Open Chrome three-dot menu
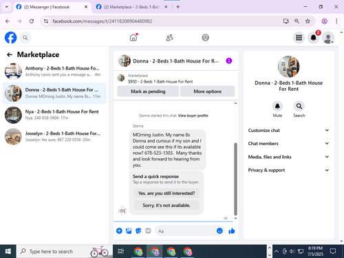The height and width of the screenshot is (258, 344). [336, 21]
